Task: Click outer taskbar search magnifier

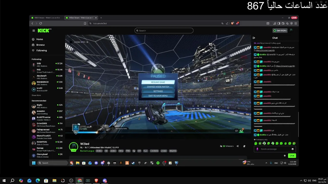Action: point(12,181)
